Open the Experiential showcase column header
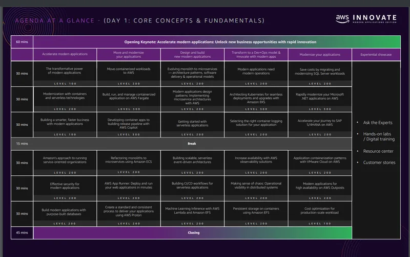 click(376, 55)
